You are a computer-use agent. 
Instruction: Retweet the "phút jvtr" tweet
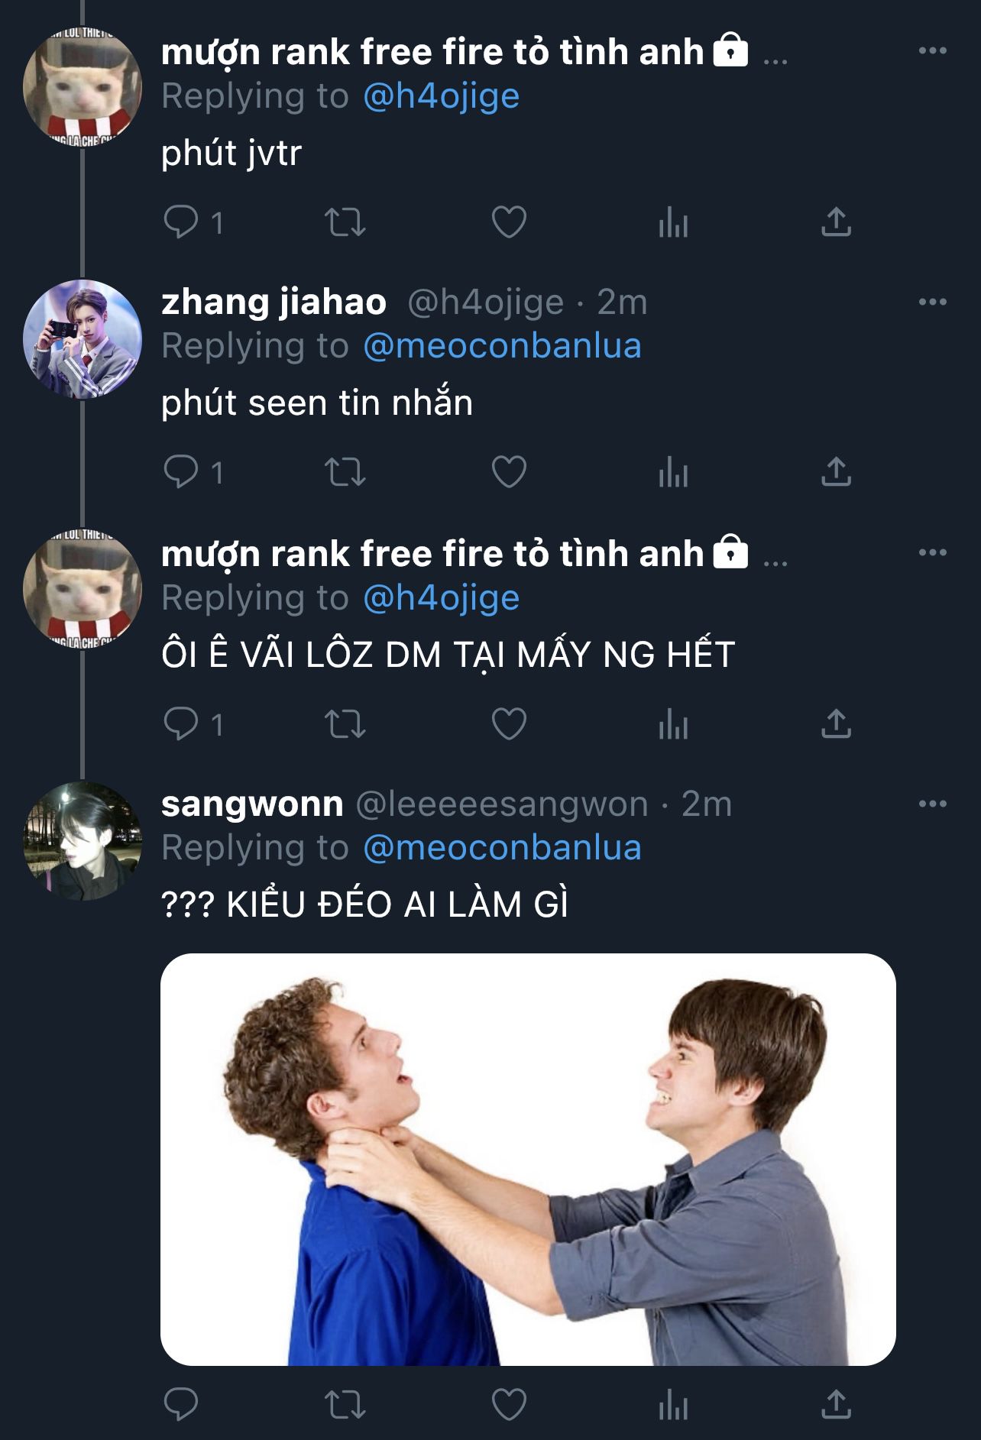[345, 222]
